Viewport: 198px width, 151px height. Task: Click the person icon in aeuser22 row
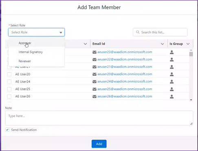click(172, 59)
